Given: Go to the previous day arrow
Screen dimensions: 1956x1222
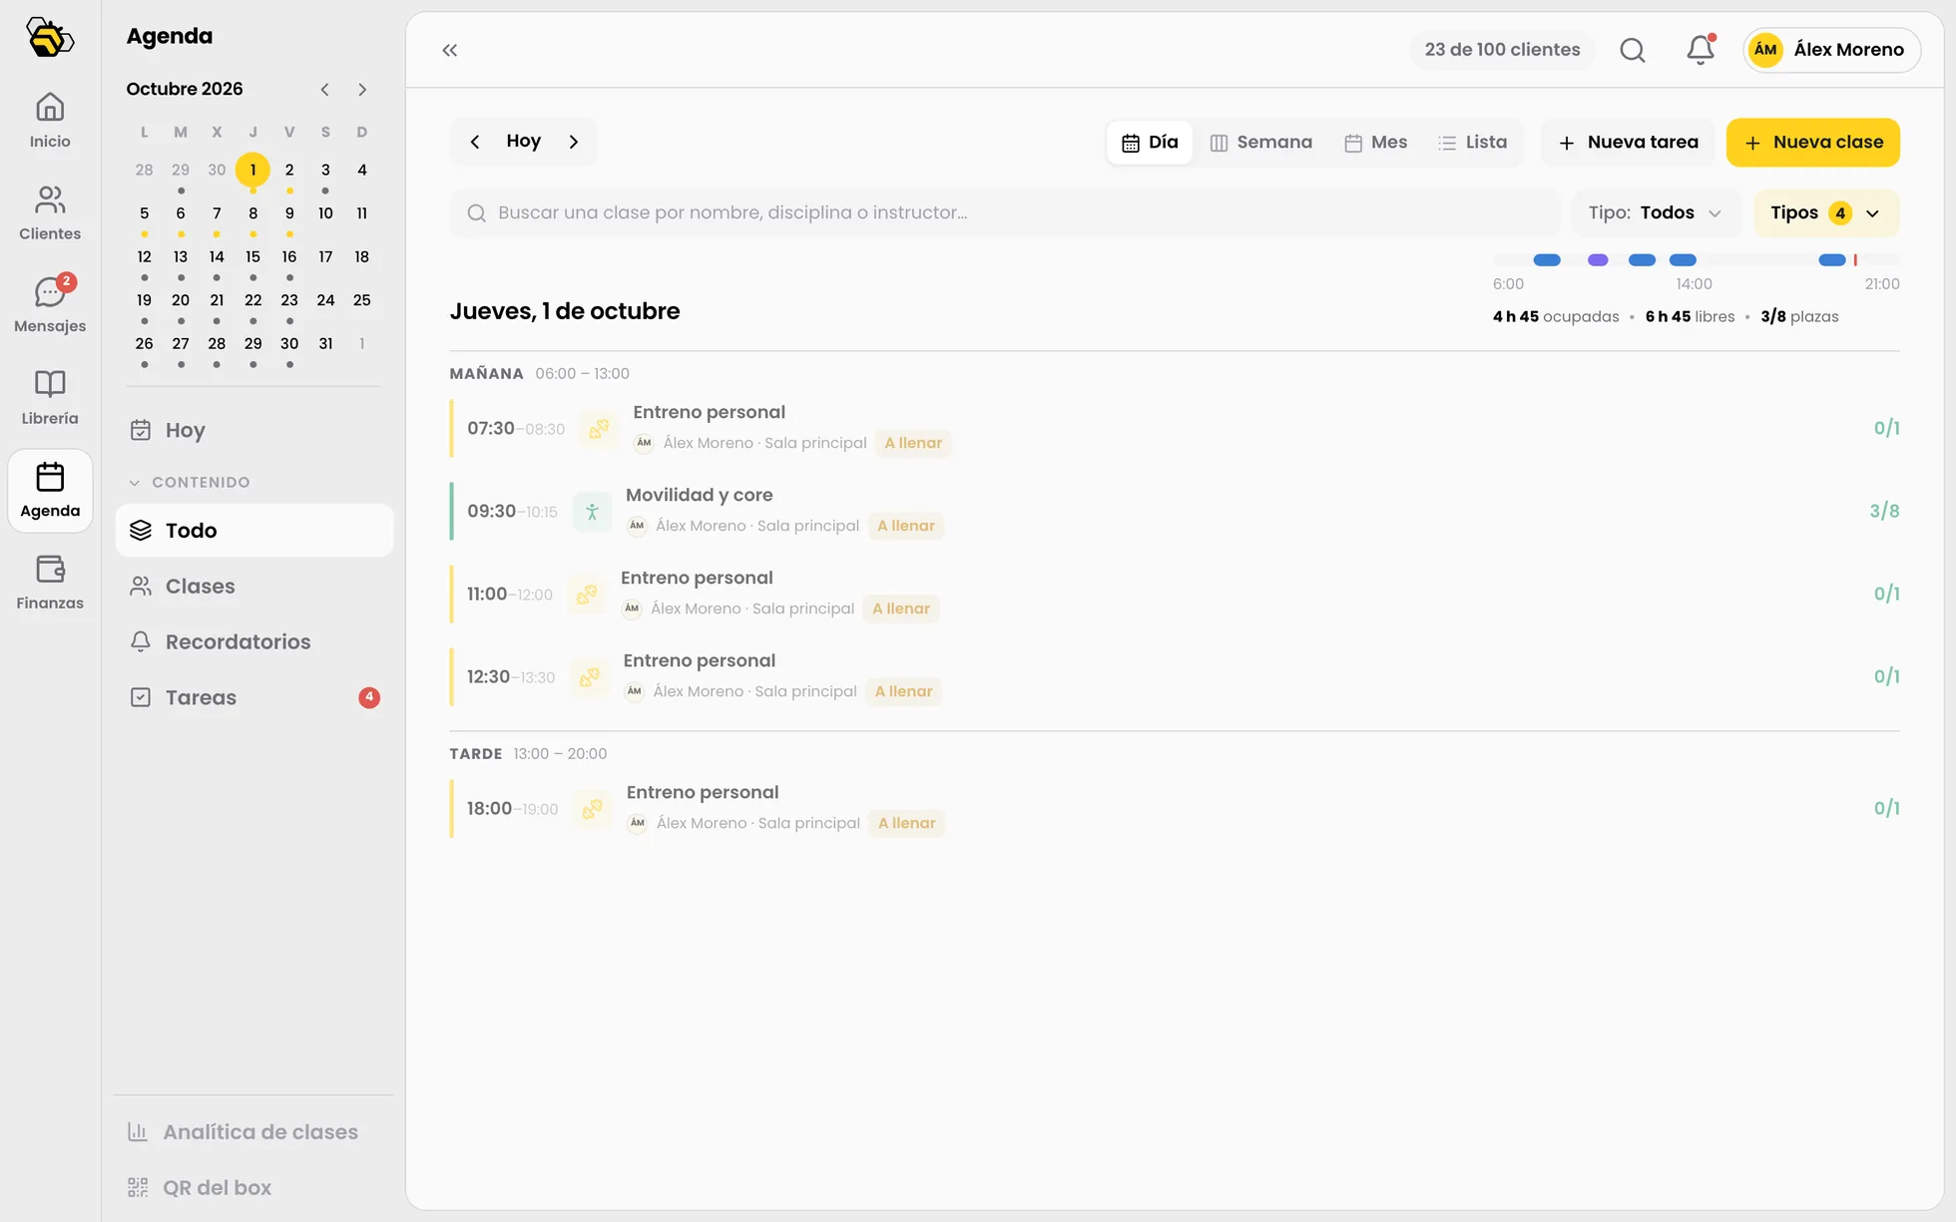Looking at the screenshot, I should tap(475, 142).
